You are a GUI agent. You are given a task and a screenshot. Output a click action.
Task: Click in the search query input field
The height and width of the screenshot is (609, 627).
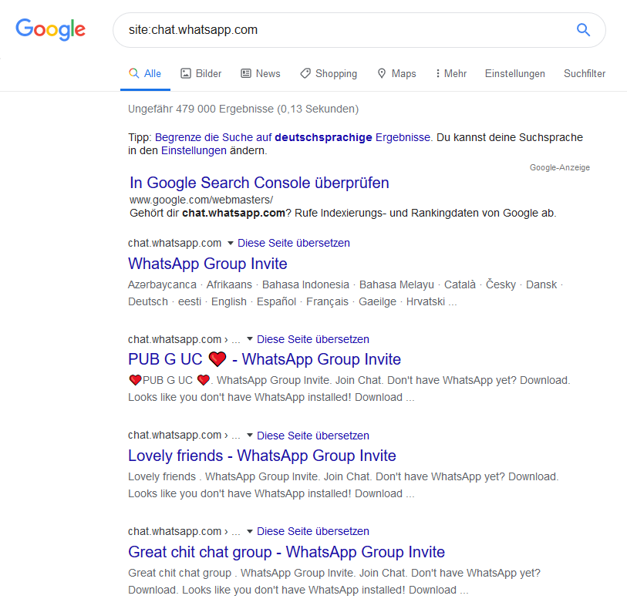point(348,30)
